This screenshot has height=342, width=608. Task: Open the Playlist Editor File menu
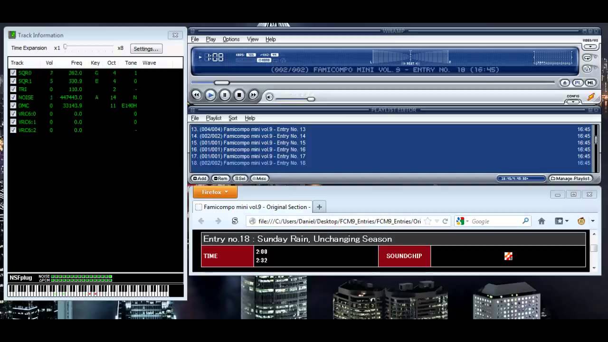(195, 118)
